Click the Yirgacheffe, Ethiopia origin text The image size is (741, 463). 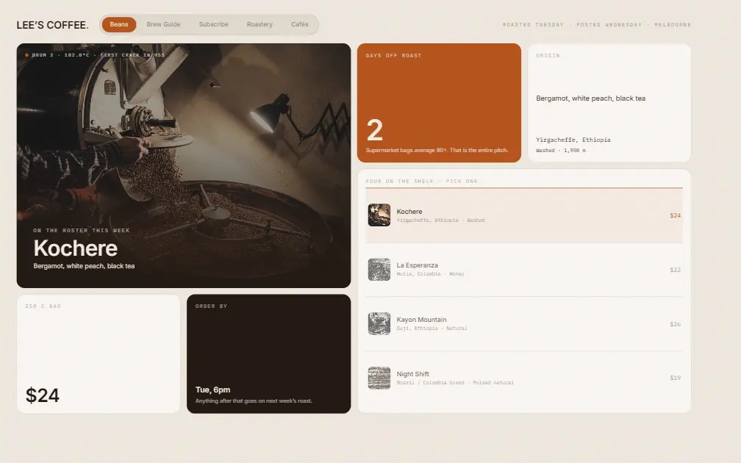coord(573,140)
